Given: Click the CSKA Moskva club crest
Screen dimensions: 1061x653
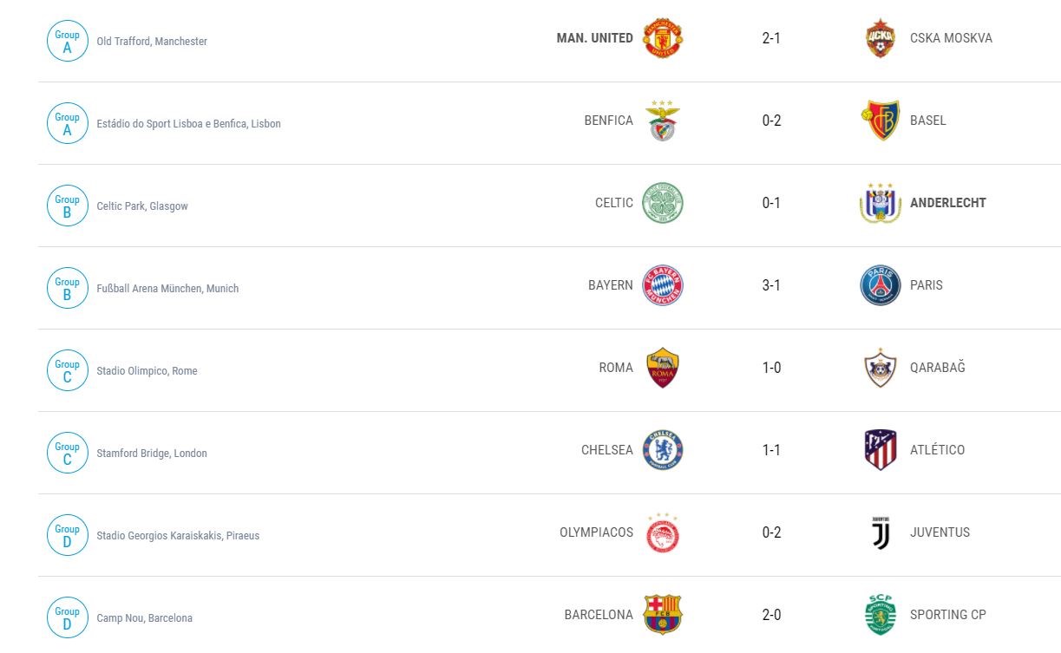Looking at the screenshot, I should [881, 38].
